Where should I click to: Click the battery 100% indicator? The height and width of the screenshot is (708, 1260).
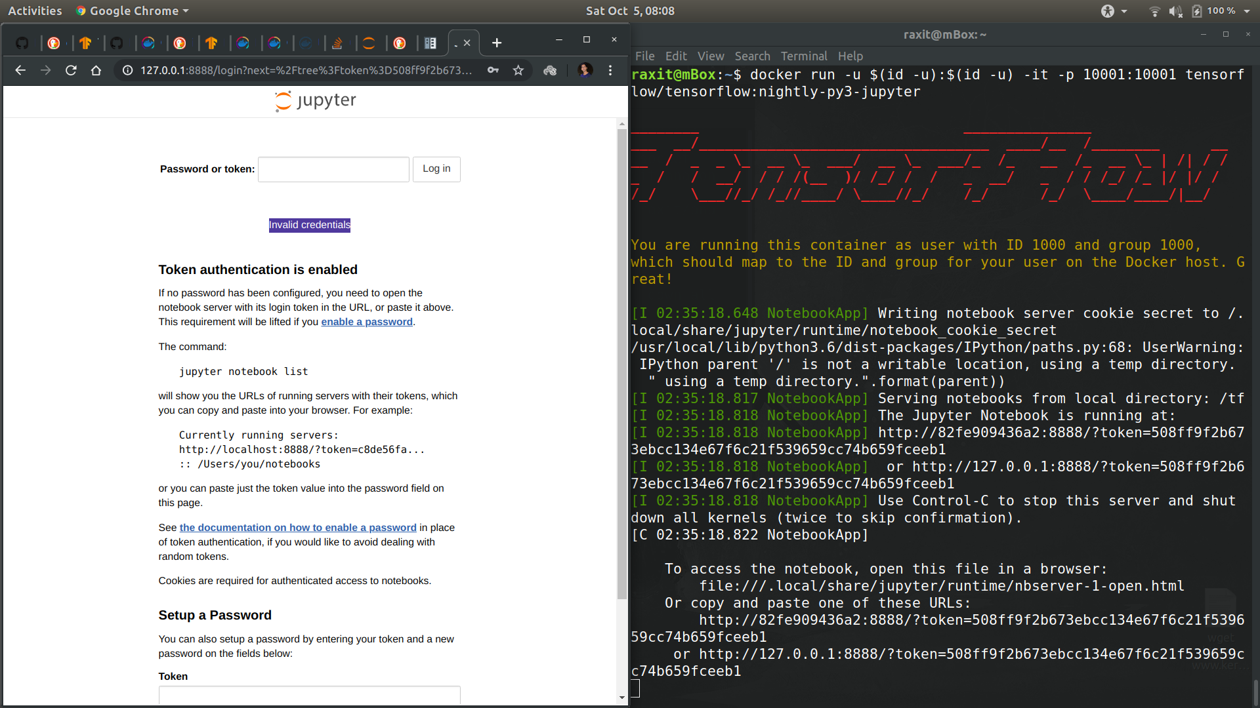pos(1213,10)
